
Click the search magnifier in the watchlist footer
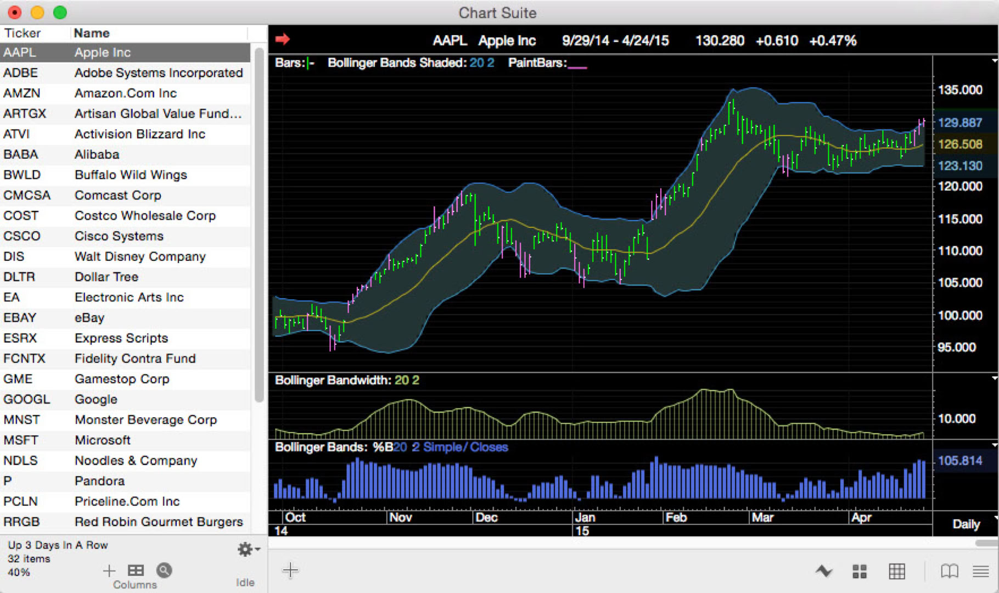point(164,571)
